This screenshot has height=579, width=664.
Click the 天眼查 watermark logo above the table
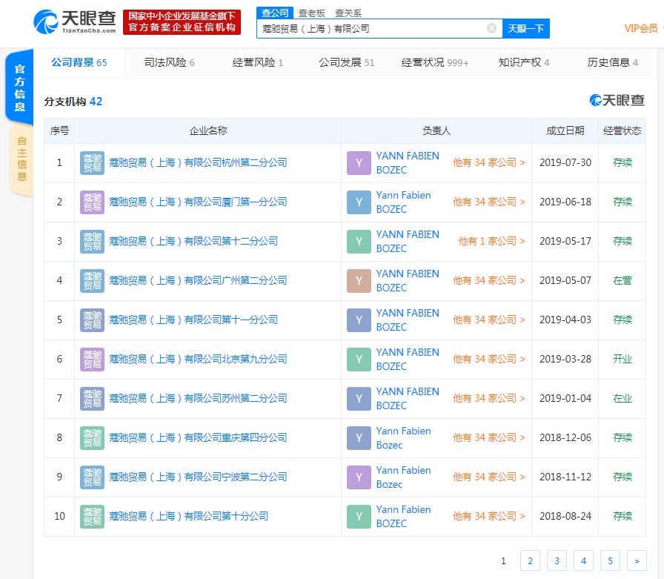click(x=617, y=99)
